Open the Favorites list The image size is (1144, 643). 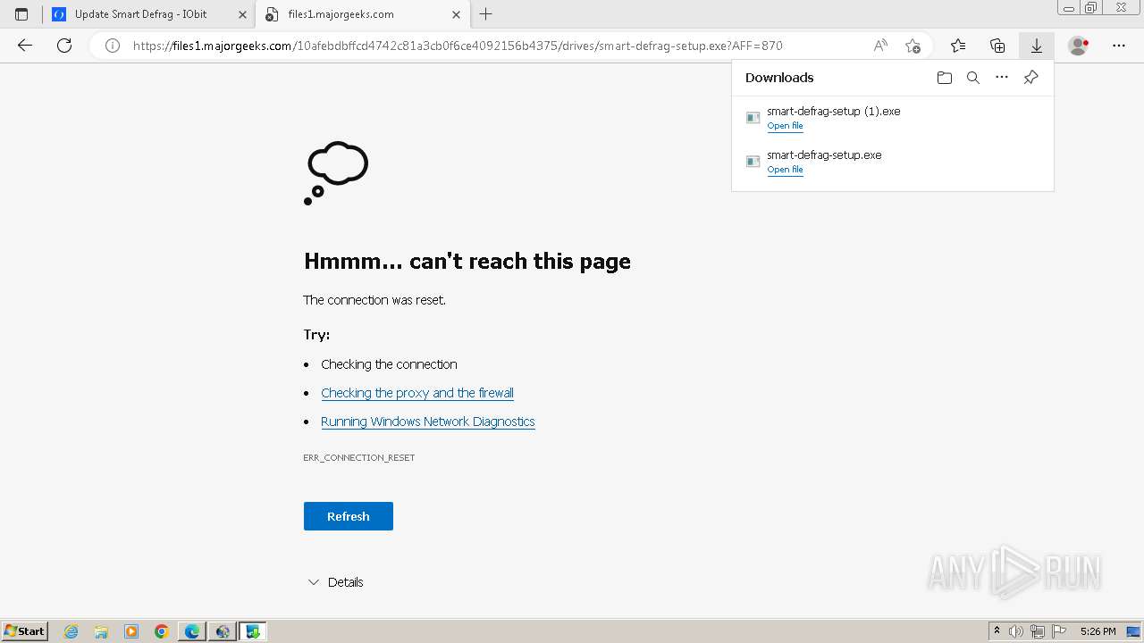958,46
